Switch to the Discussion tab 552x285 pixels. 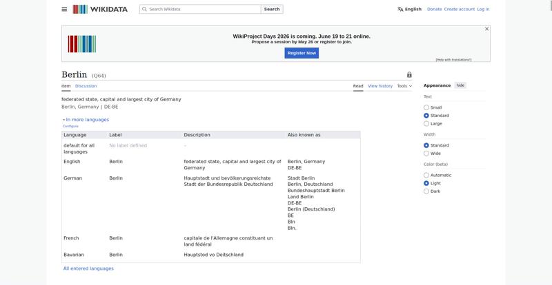pos(86,86)
